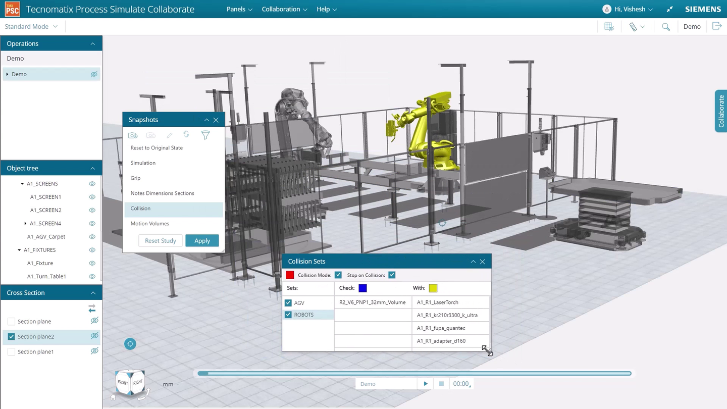
Task: Click the Reset Study button
Action: pyautogui.click(x=160, y=241)
